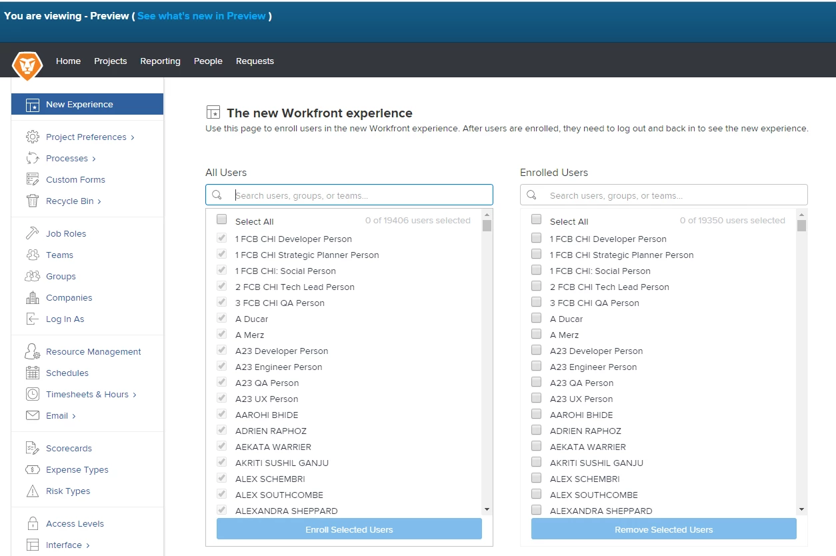Click the Scorecards icon

32,448
